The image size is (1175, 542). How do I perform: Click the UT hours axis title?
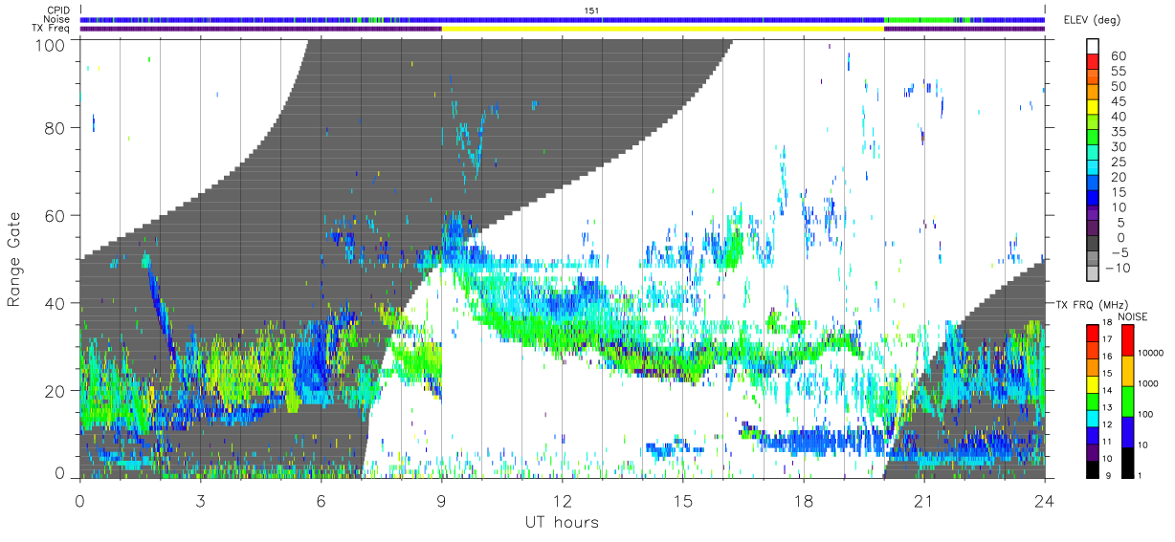point(562,522)
